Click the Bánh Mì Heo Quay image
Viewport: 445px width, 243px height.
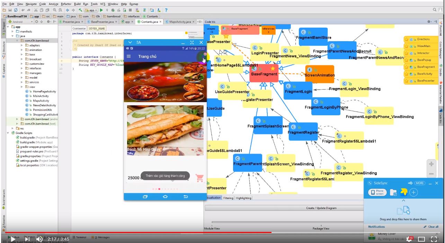[165, 130]
